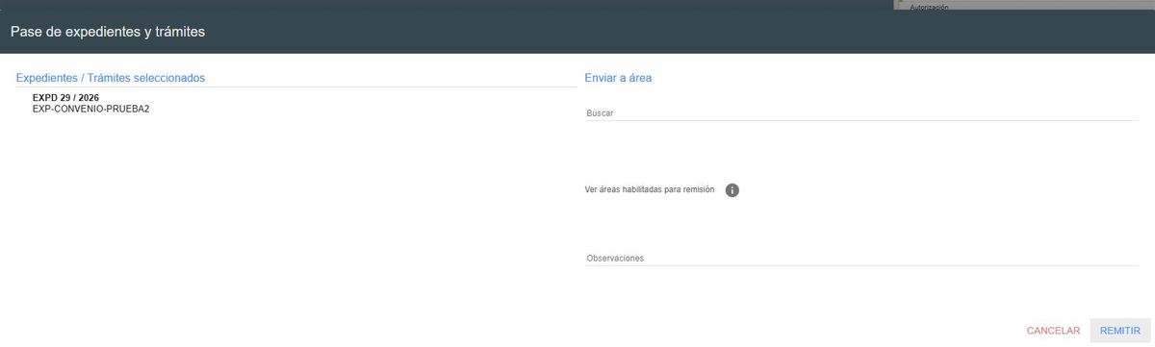This screenshot has height=347, width=1155.
Task: Select the Autorización item behind the dialog
Action: pyautogui.click(x=929, y=7)
